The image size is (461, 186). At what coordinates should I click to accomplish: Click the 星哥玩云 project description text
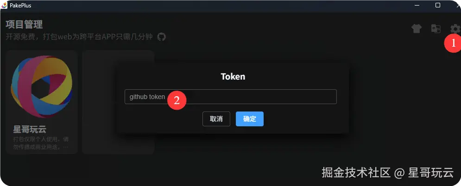click(41, 143)
